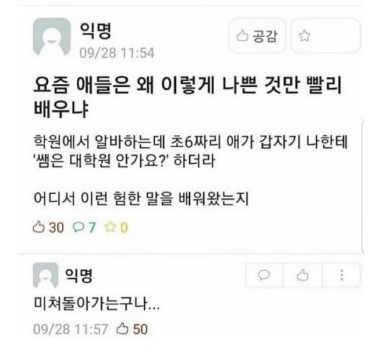Click the yellow star icon showing 0 scraps
383x345 pixels.
(x=110, y=227)
